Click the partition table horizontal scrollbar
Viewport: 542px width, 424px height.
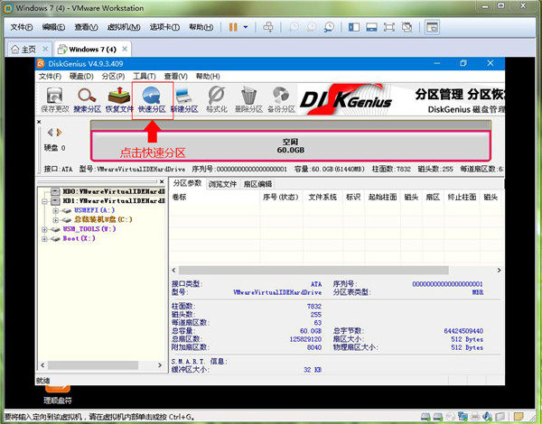[x=313, y=270]
